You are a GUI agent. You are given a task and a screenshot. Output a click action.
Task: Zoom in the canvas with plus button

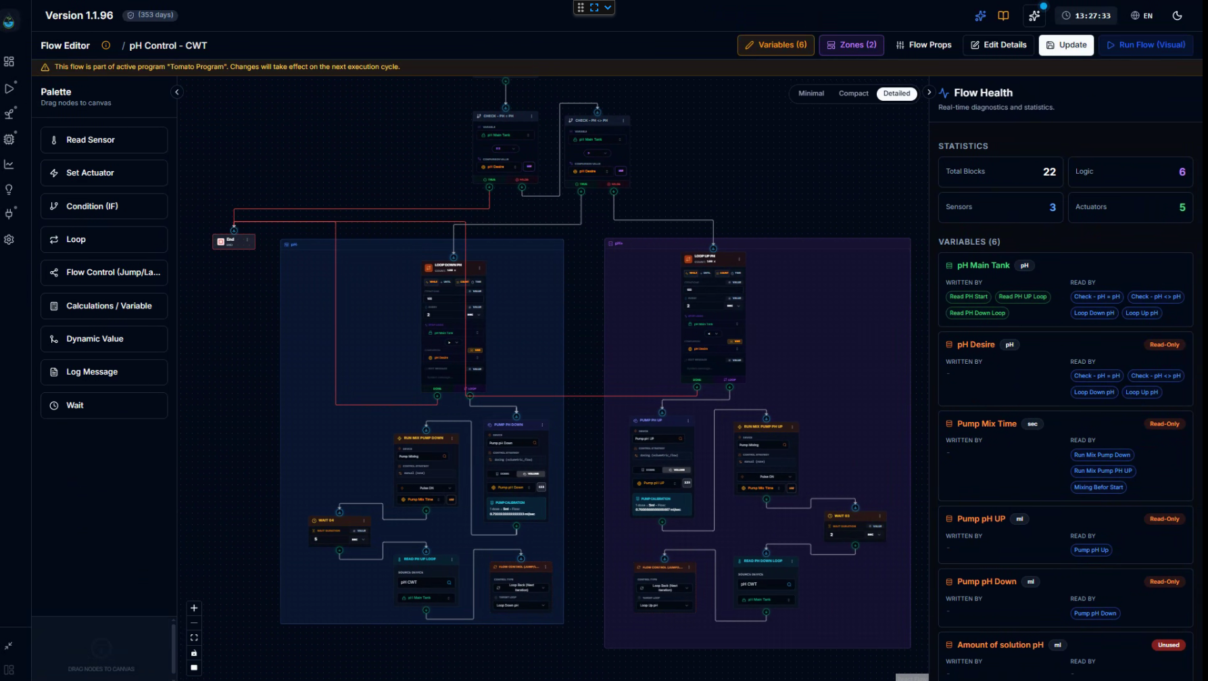(194, 608)
